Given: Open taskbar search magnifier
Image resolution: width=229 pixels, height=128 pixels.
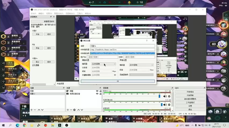Looking at the screenshot, I should (x=10, y=125).
